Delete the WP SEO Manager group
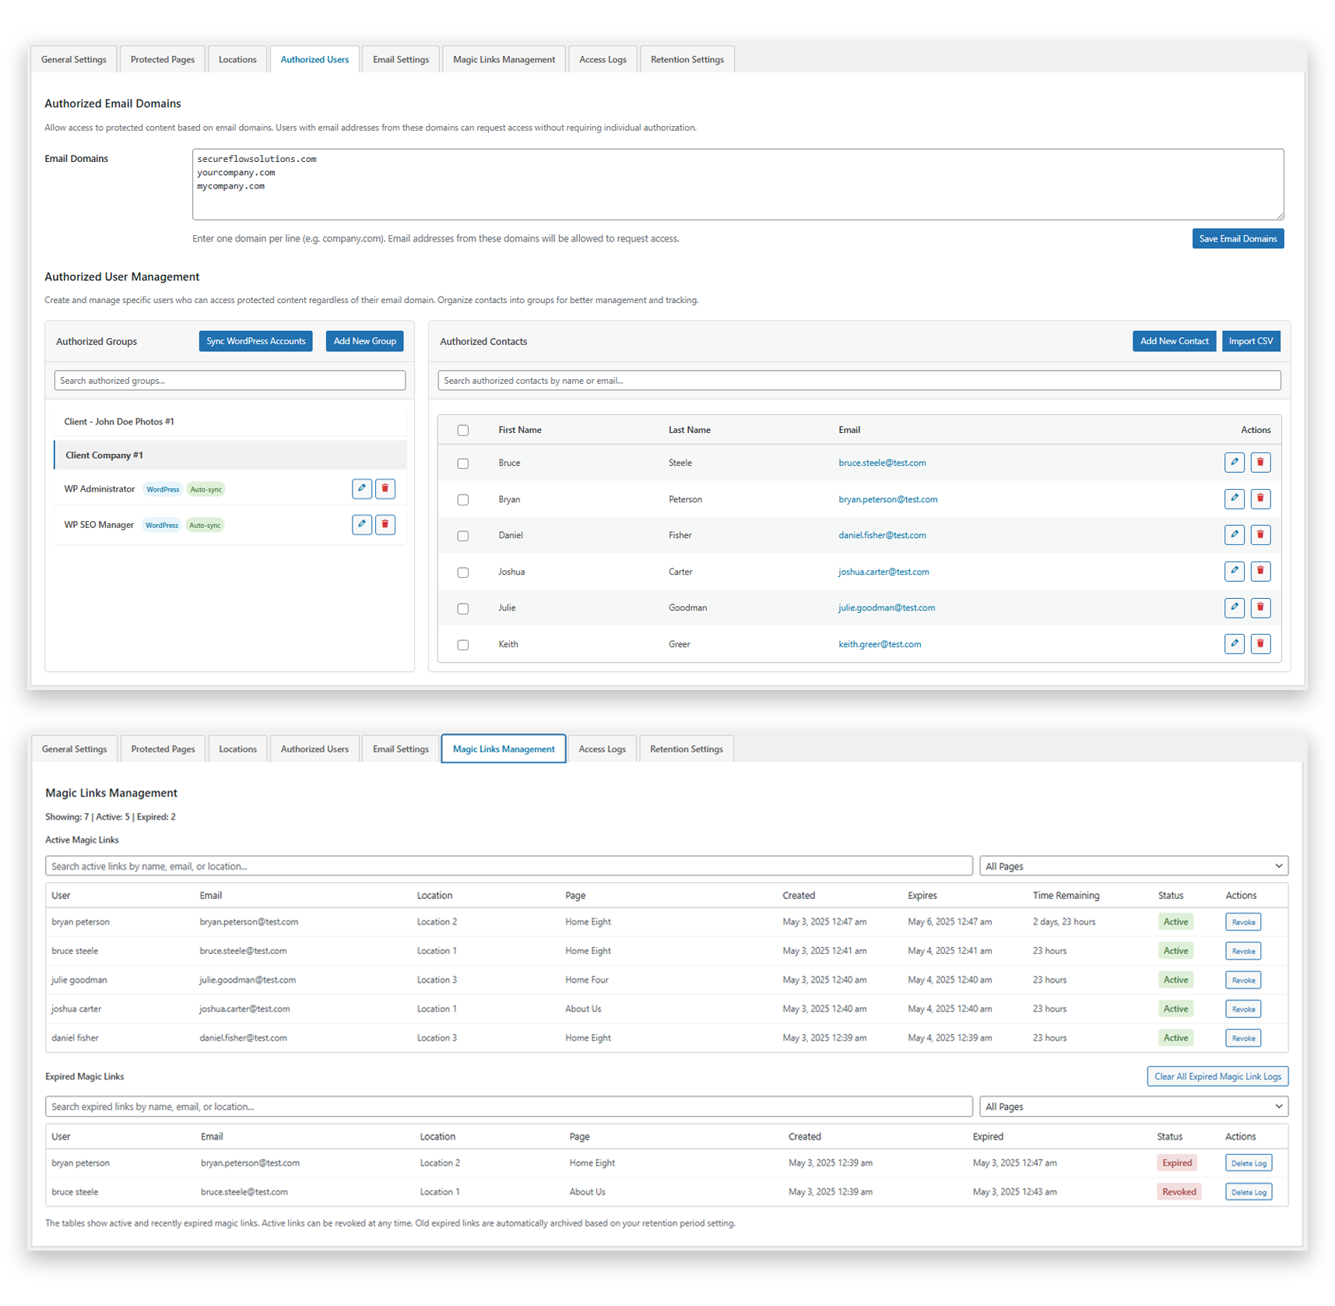Image resolution: width=1335 pixels, height=1306 pixels. pos(385,524)
